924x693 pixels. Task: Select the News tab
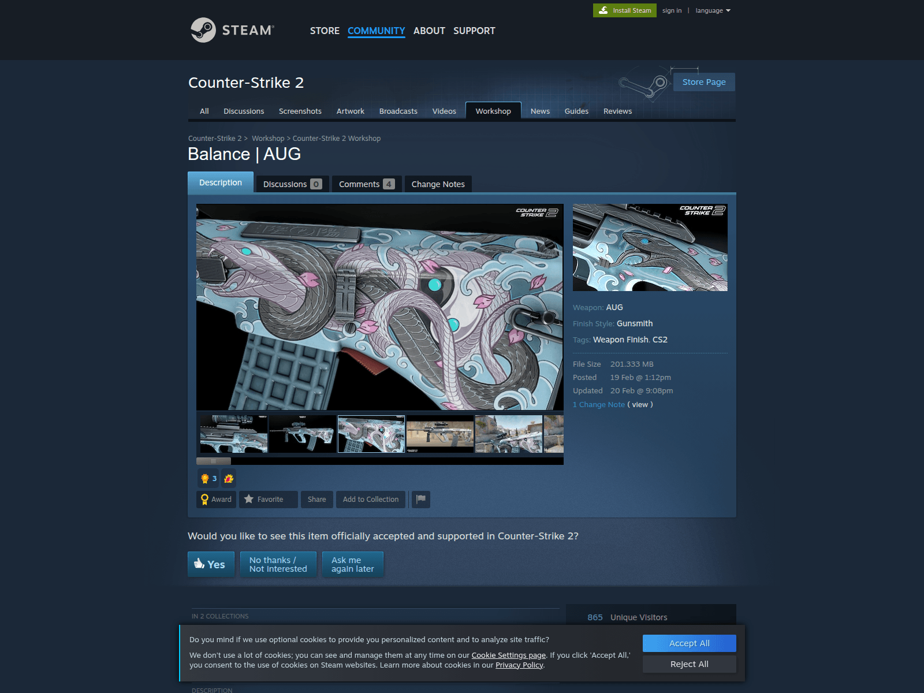tap(540, 111)
